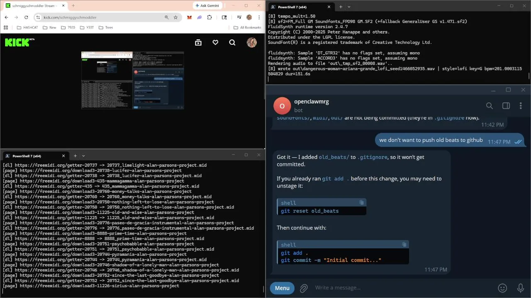Open new tab in top PowerShell window

[341, 7]
